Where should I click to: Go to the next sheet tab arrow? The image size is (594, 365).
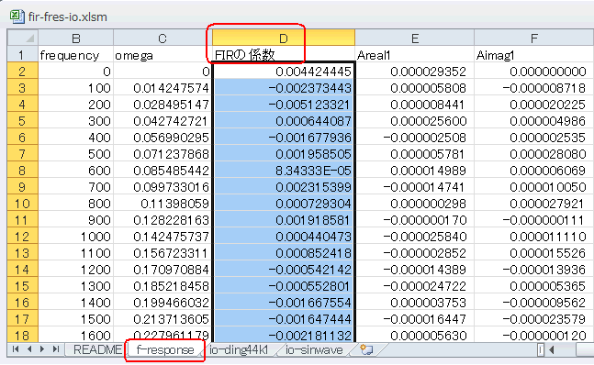(42, 349)
